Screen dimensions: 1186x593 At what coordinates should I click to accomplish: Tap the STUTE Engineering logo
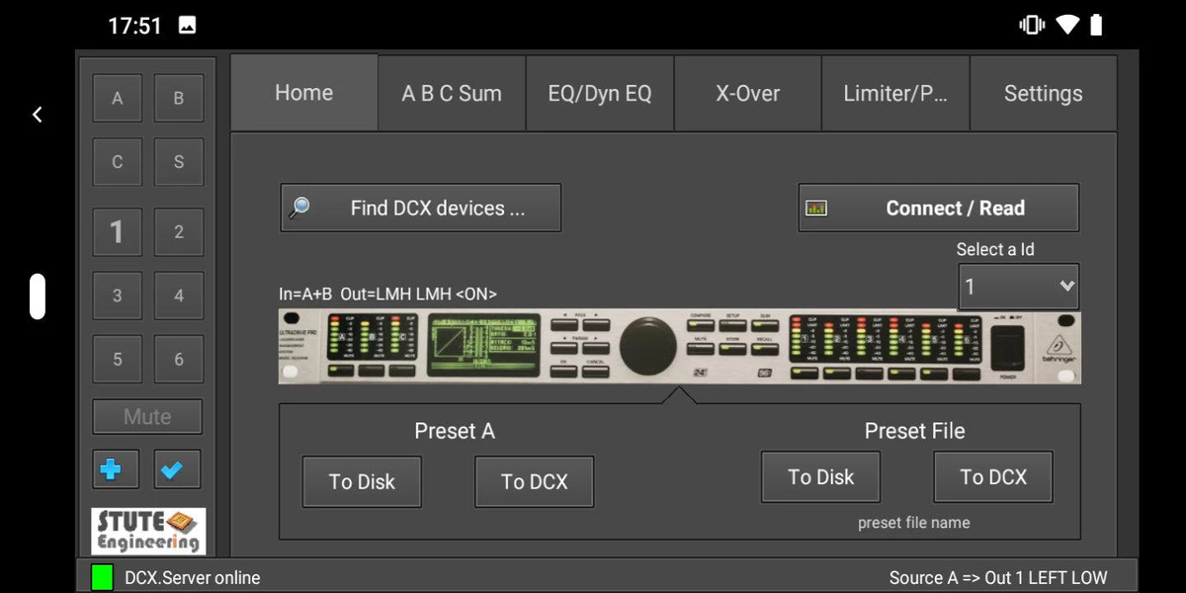tap(148, 531)
